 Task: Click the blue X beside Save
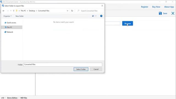[x=173, y=13]
